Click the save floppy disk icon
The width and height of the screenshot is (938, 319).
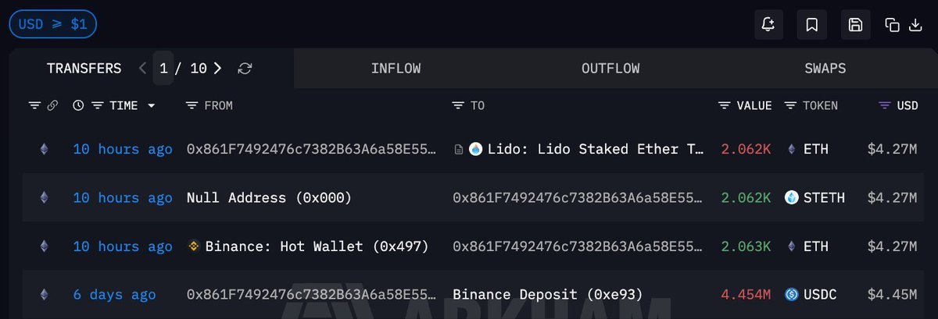pyautogui.click(x=855, y=25)
